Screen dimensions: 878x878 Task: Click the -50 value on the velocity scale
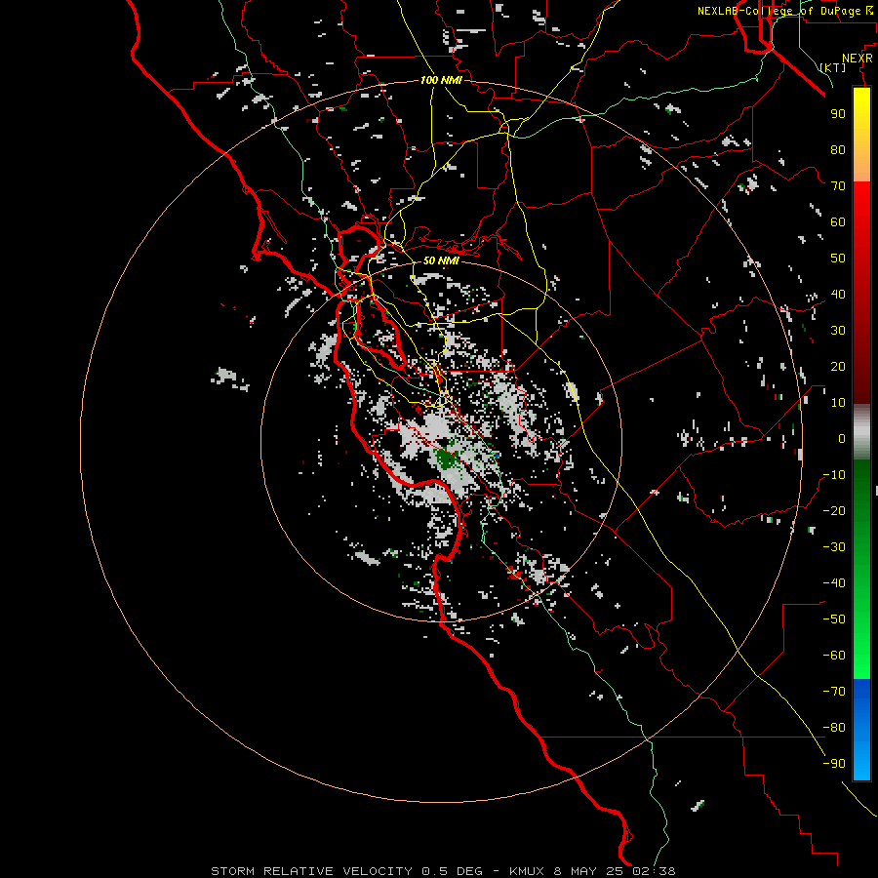(x=834, y=619)
